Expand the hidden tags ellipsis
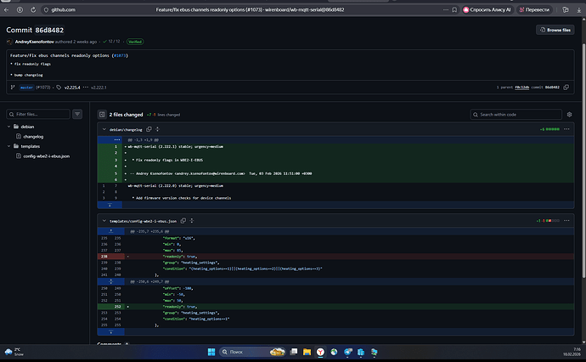The width and height of the screenshot is (586, 362). [x=86, y=88]
